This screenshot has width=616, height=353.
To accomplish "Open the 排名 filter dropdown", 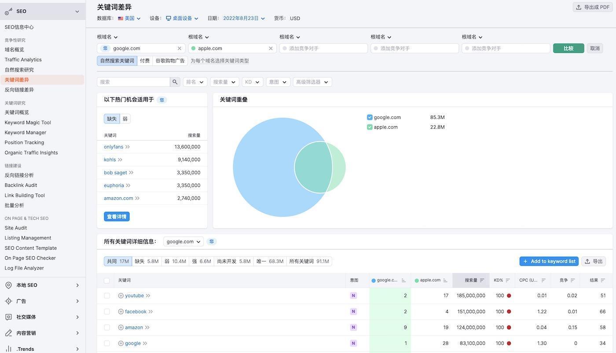I will (x=195, y=82).
